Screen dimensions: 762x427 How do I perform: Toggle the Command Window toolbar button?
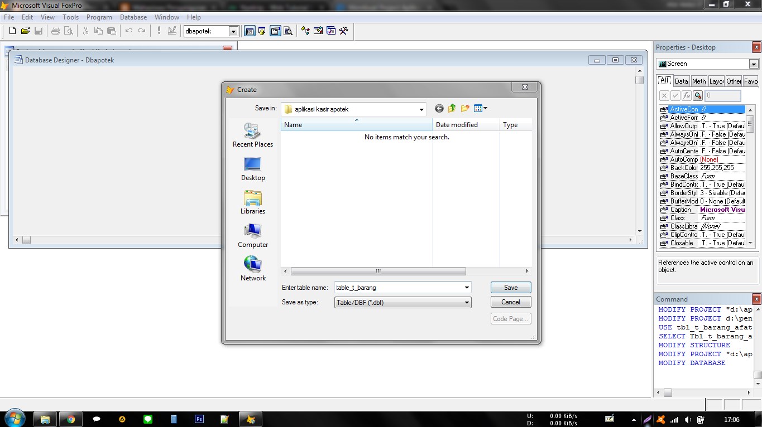(250, 31)
